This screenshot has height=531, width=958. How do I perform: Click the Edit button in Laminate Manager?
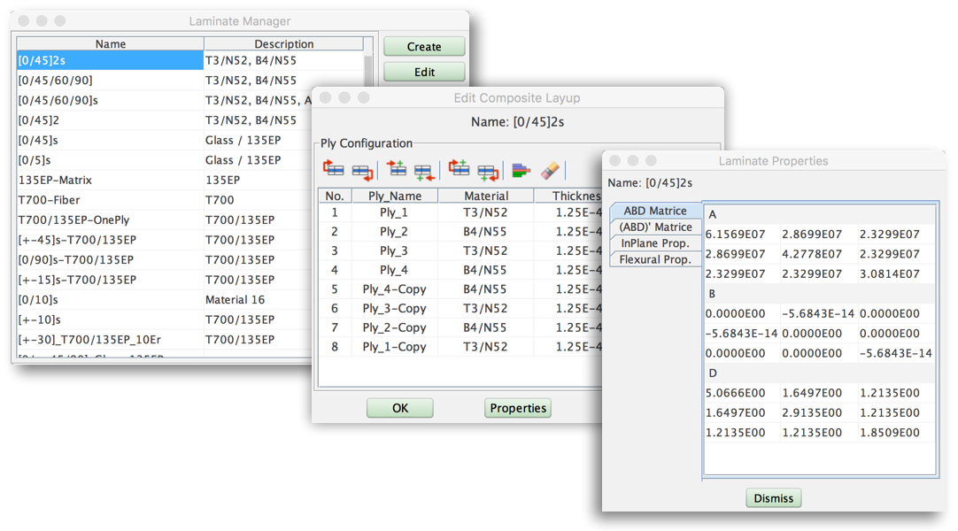pos(424,72)
